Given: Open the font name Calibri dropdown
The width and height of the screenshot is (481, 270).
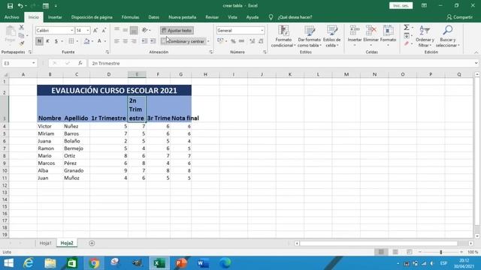Looking at the screenshot, I should point(72,30).
